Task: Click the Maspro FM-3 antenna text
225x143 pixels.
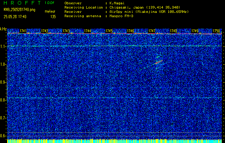Action: (121, 16)
